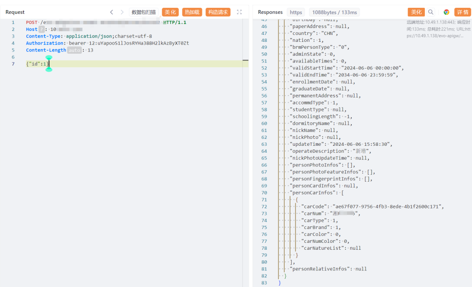Beautify response with the Responses panel 美化 button

[416, 12]
